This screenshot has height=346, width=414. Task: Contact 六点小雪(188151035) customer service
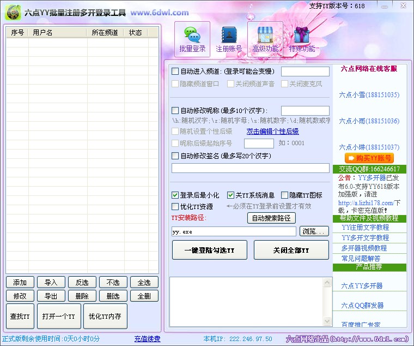pyautogui.click(x=369, y=95)
